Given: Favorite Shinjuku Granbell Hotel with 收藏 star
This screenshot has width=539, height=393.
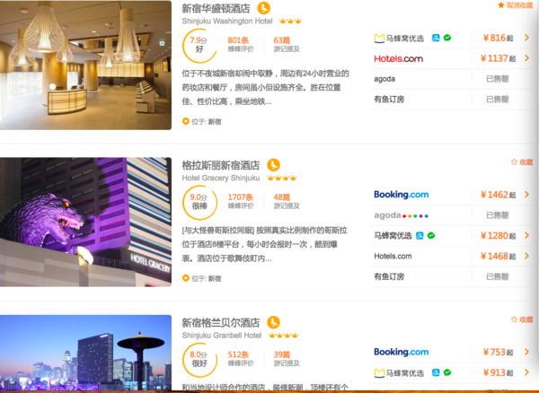Looking at the screenshot, I should click(522, 319).
